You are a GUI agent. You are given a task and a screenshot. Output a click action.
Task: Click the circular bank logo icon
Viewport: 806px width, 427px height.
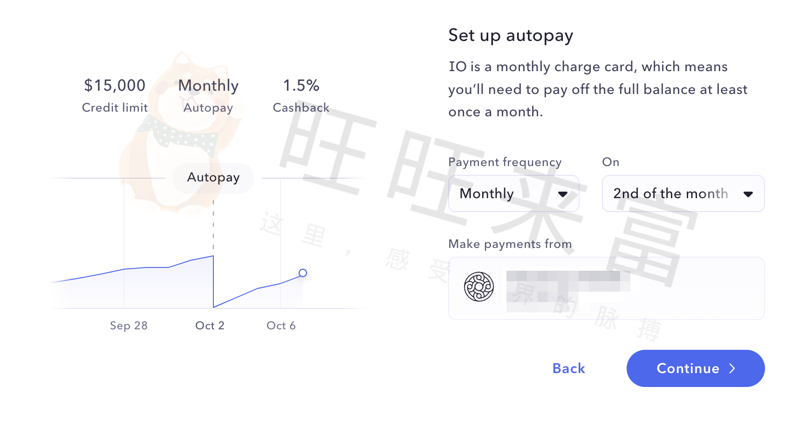pos(479,287)
